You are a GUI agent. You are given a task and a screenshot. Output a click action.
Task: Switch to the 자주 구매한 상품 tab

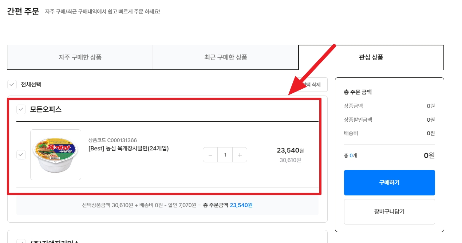click(x=80, y=57)
